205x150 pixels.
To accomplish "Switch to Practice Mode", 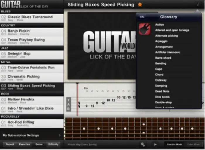I will 174,144.
